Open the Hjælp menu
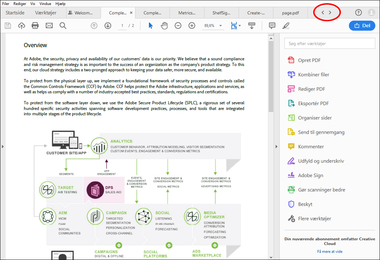 tap(60, 4)
